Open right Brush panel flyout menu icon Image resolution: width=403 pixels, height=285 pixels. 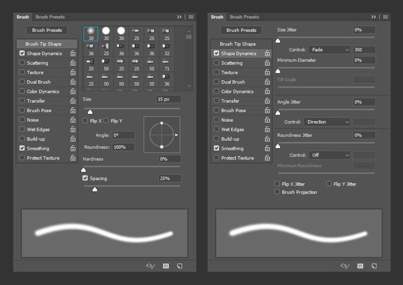[385, 17]
